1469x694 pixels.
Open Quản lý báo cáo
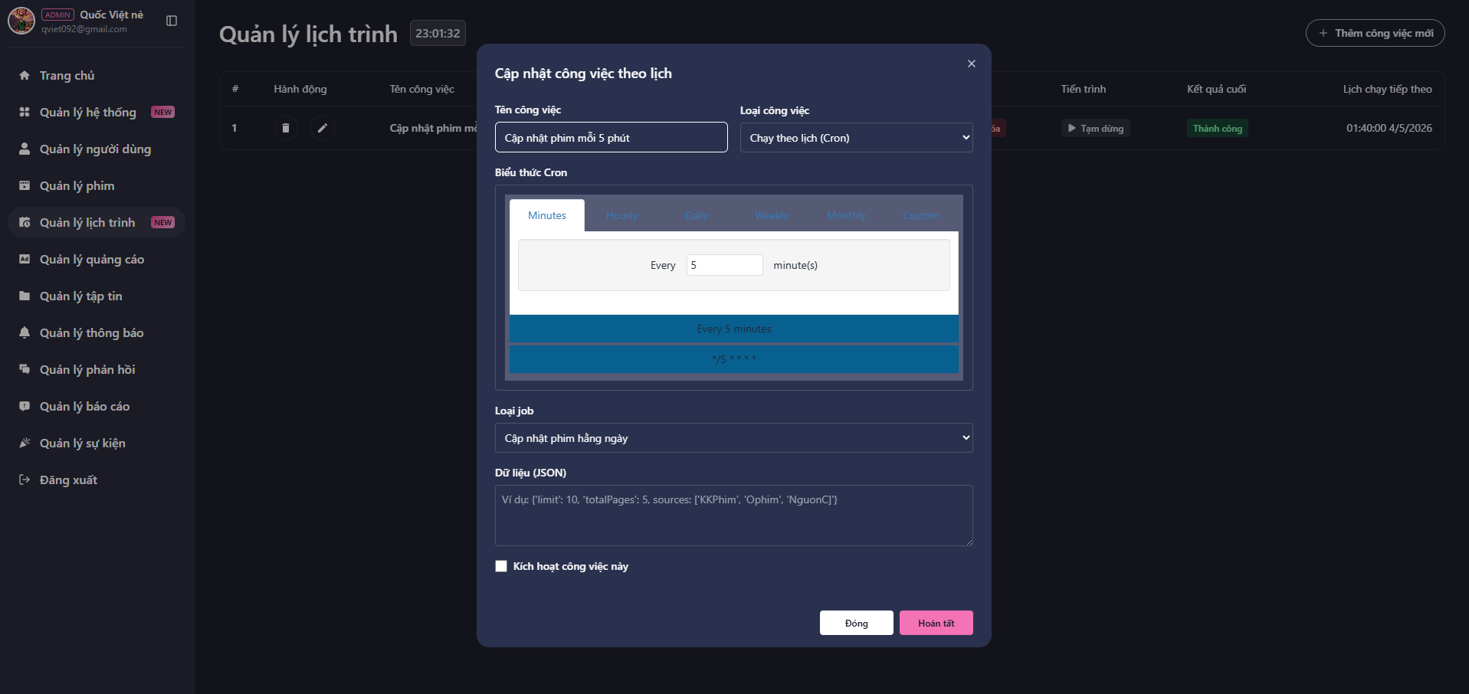(x=97, y=406)
